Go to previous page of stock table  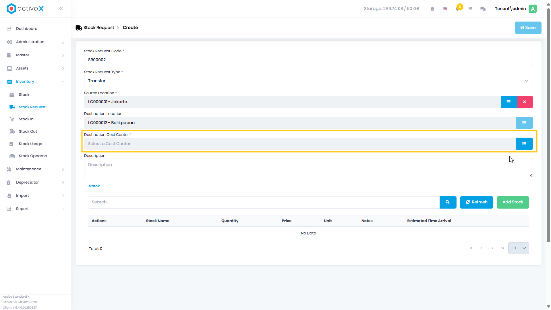[481, 248]
